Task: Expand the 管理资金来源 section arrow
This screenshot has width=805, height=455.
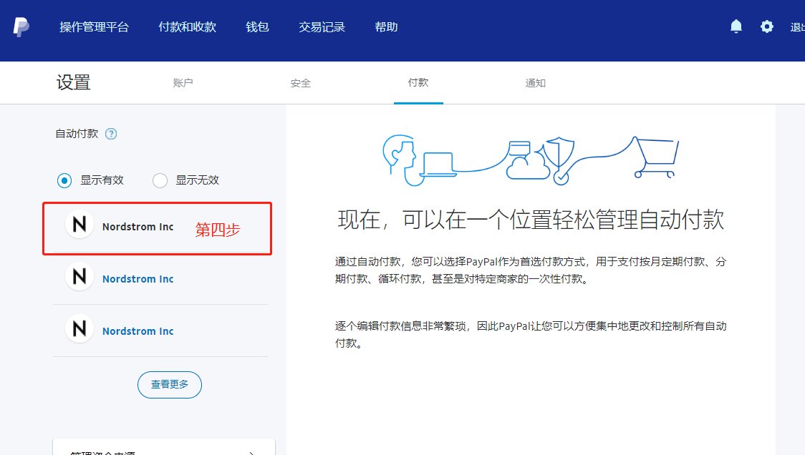Action: pyautogui.click(x=252, y=452)
